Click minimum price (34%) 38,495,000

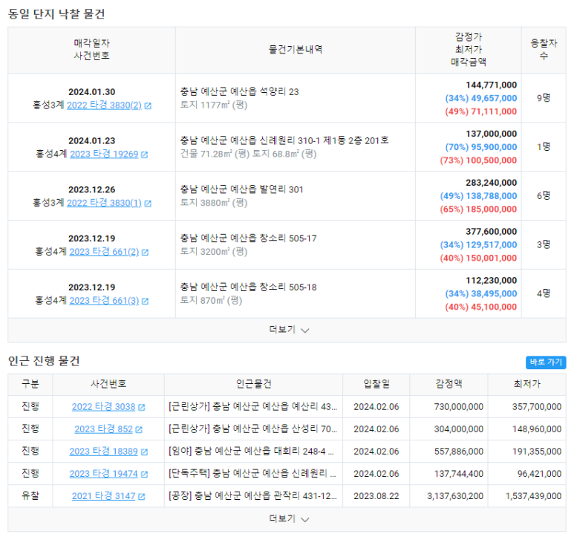click(481, 293)
